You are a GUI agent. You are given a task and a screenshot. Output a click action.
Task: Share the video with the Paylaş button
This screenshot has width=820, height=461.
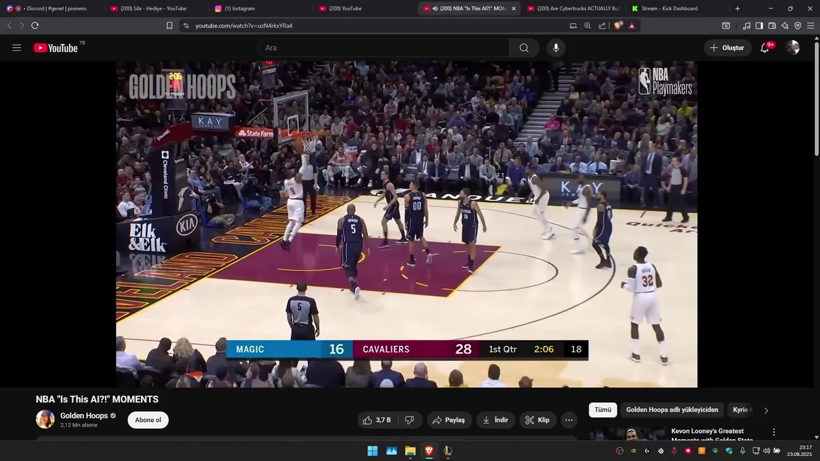click(449, 420)
